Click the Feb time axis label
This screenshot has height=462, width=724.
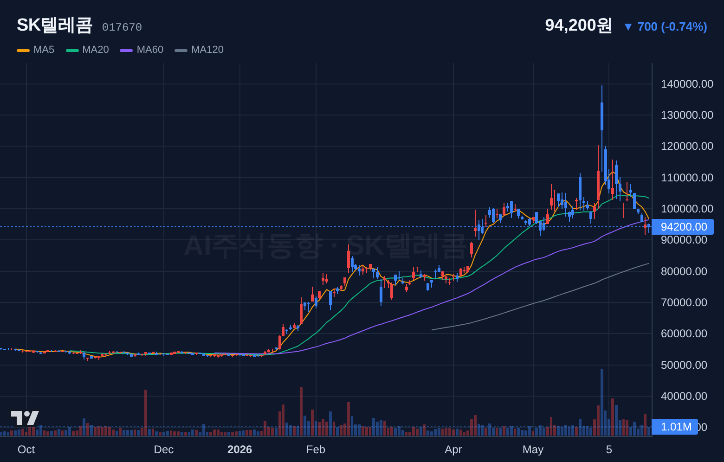tap(316, 449)
